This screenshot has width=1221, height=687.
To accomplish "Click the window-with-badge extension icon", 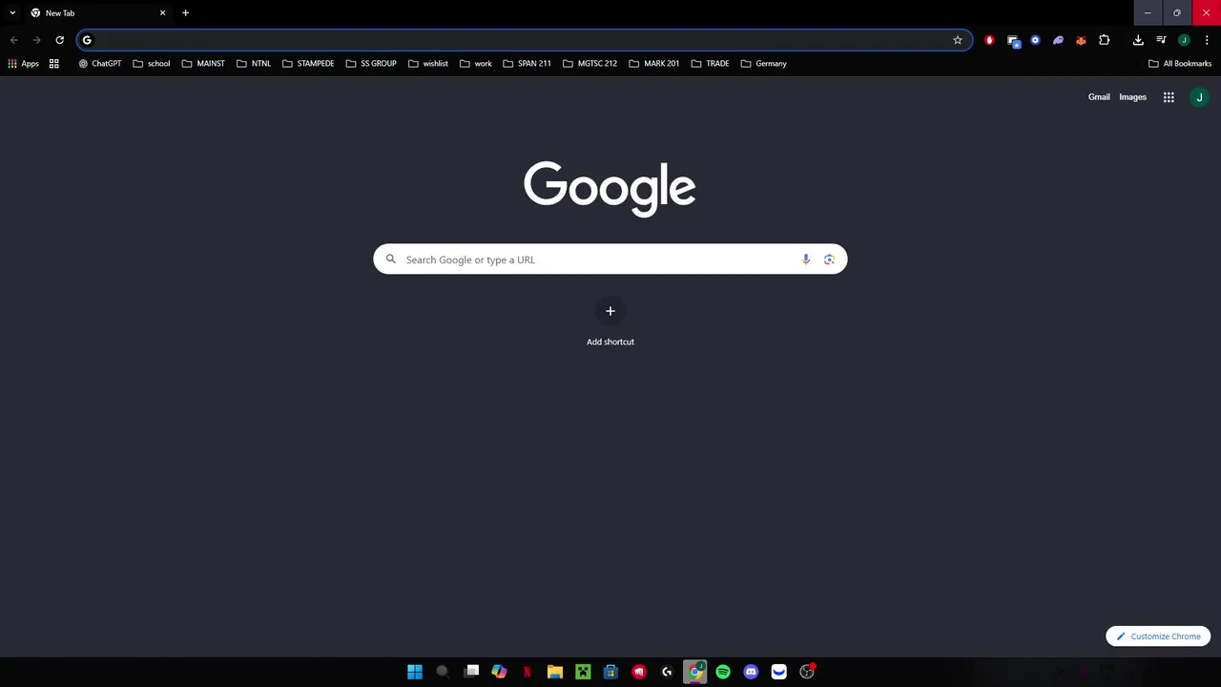I will (x=1012, y=40).
